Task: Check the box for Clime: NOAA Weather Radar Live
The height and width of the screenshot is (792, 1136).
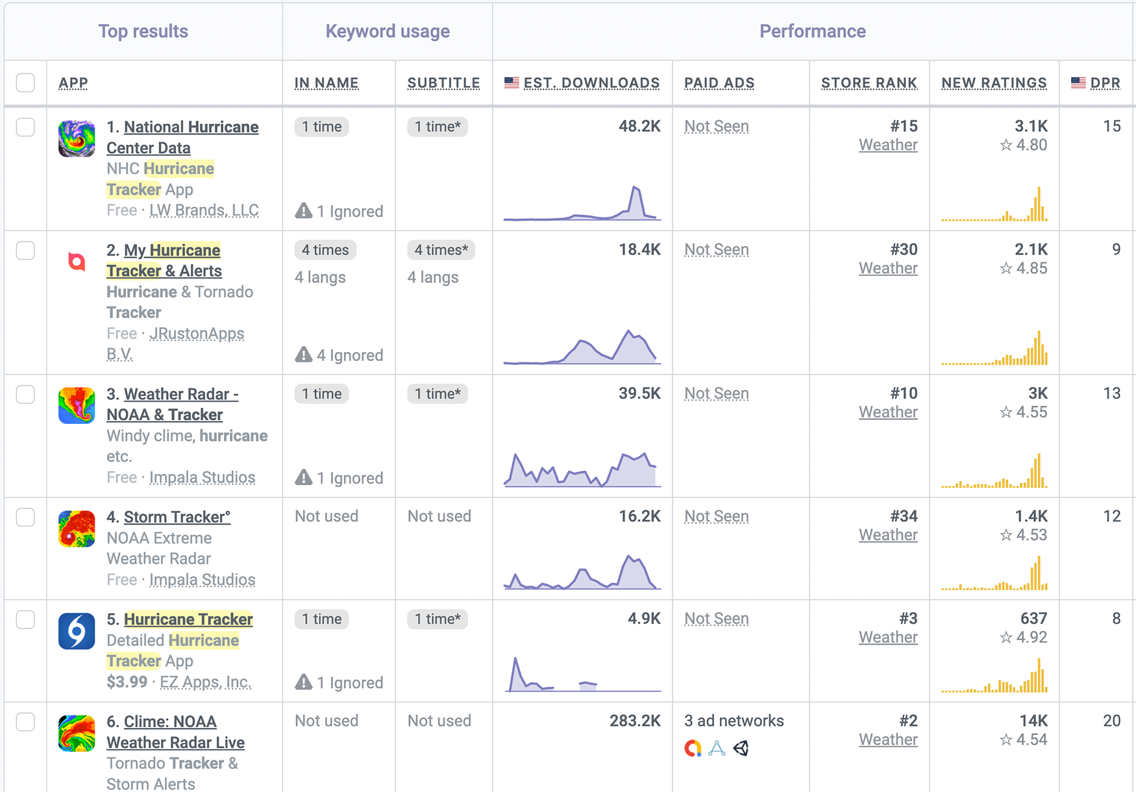Action: (x=25, y=722)
